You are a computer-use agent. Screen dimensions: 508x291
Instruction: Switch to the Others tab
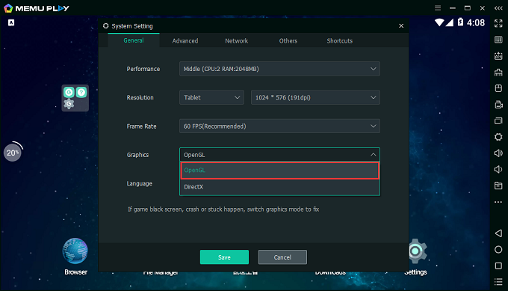click(288, 41)
